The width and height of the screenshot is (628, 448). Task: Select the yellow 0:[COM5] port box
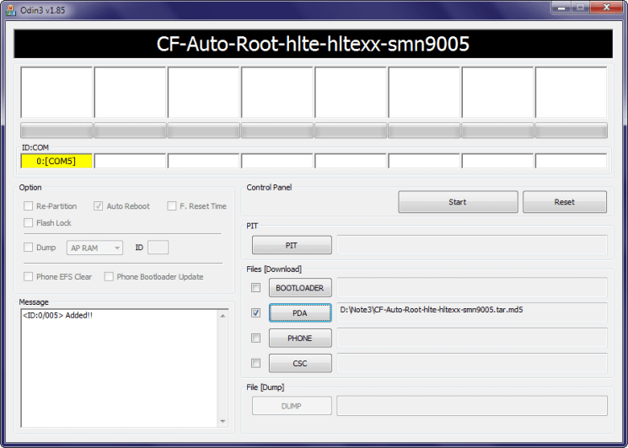(56, 161)
